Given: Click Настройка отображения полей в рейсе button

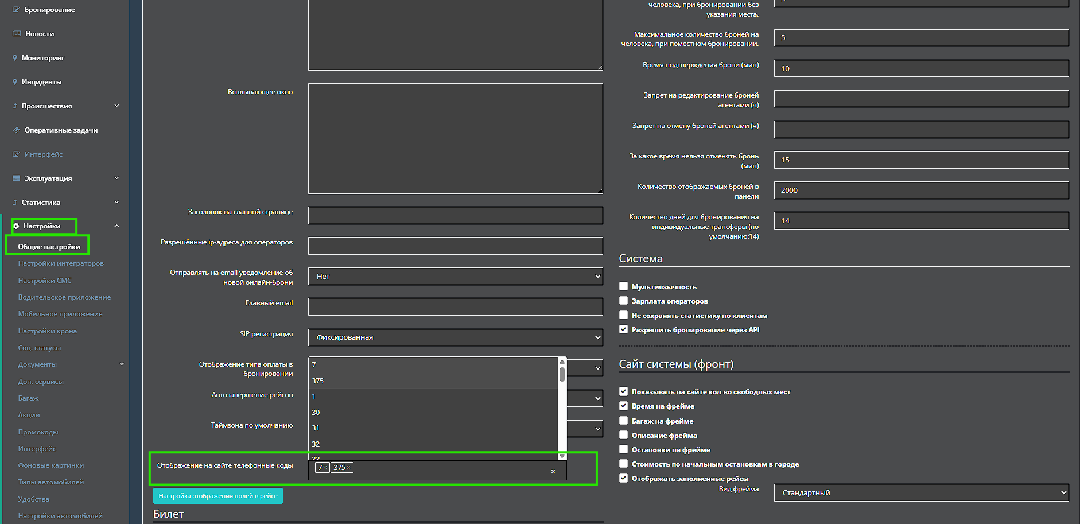Looking at the screenshot, I should click(x=217, y=496).
